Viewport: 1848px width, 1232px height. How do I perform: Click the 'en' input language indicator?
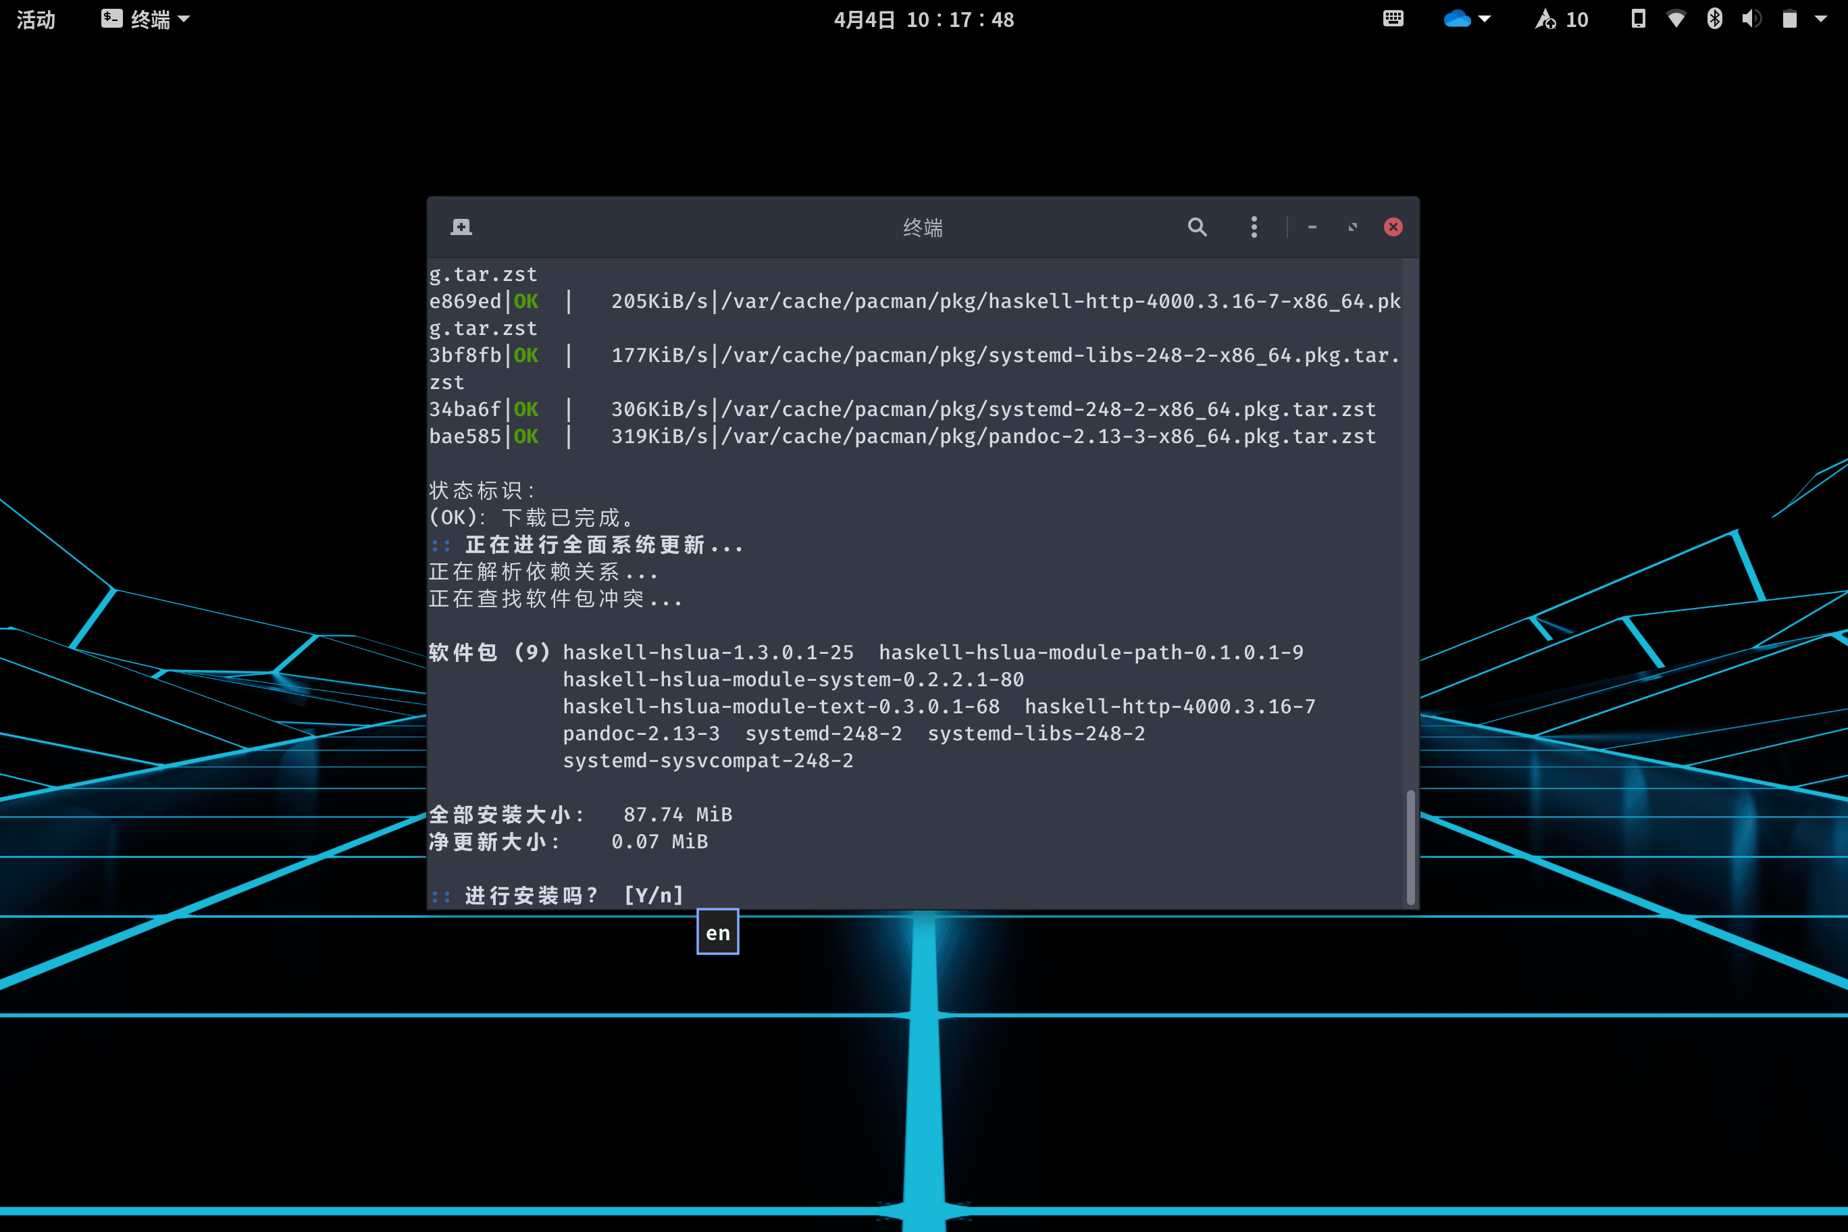tap(717, 932)
